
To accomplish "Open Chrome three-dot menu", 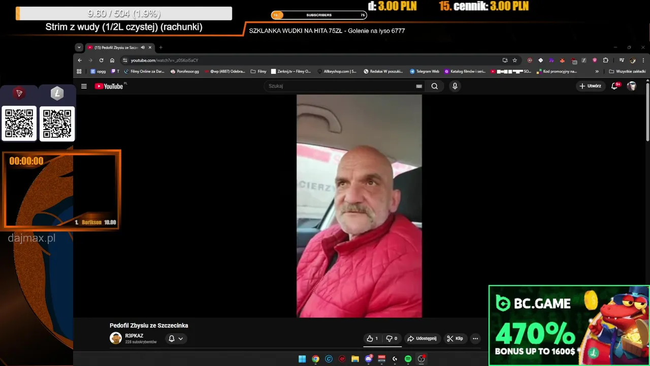I will coord(643,60).
